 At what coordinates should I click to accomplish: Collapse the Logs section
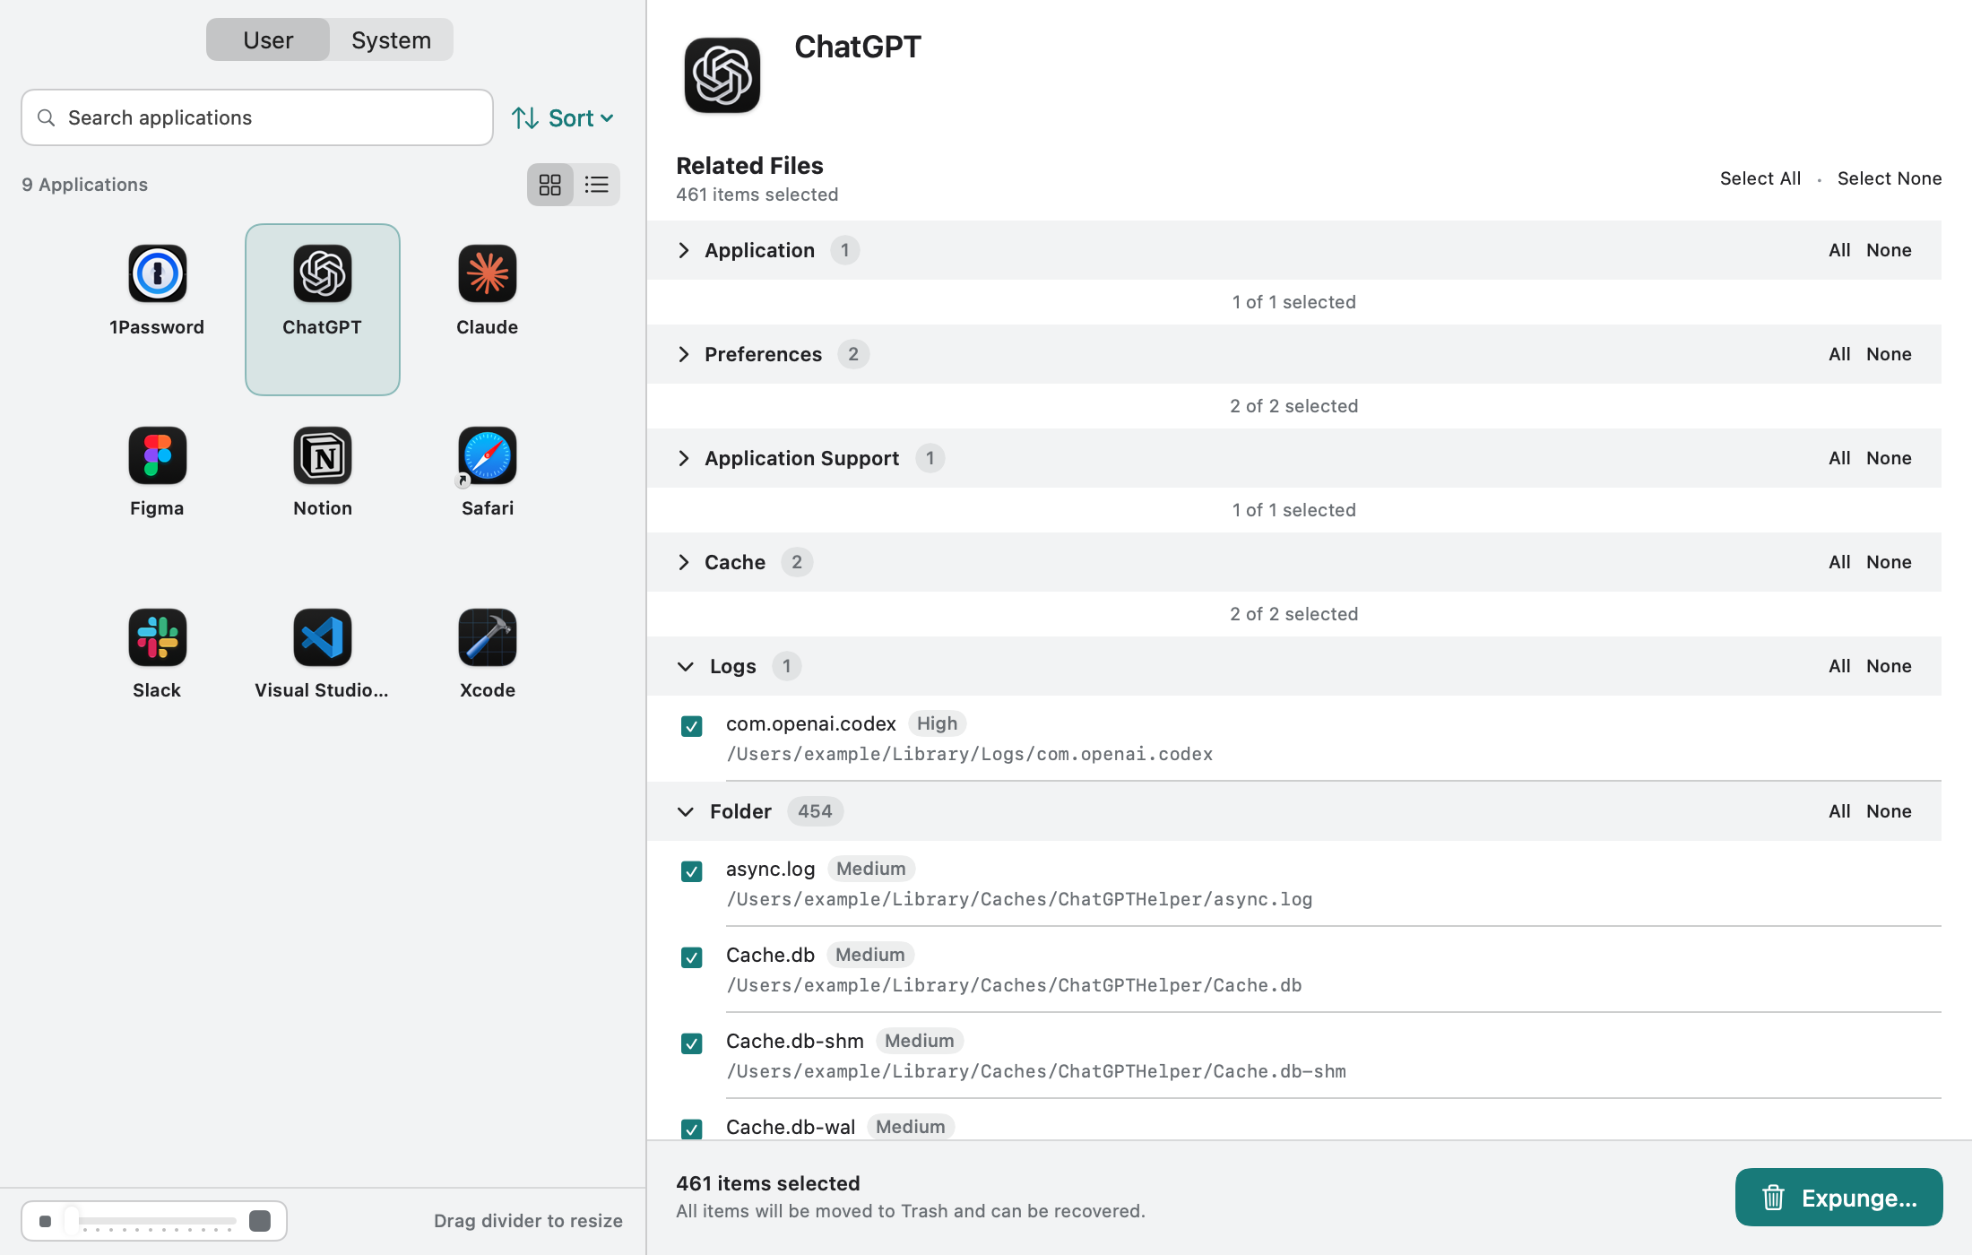[686, 666]
